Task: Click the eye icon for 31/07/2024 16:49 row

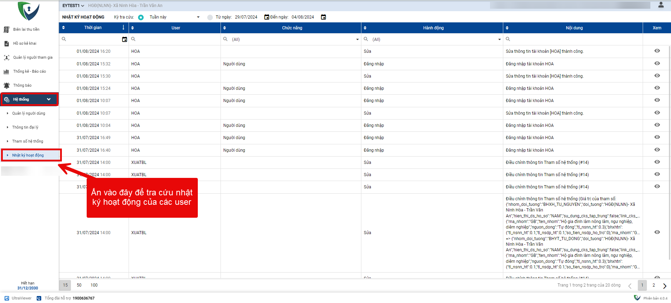Action: (657, 137)
